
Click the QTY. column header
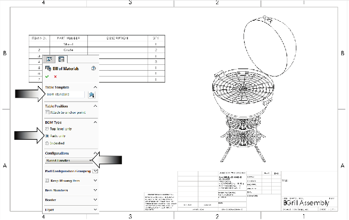point(156,38)
